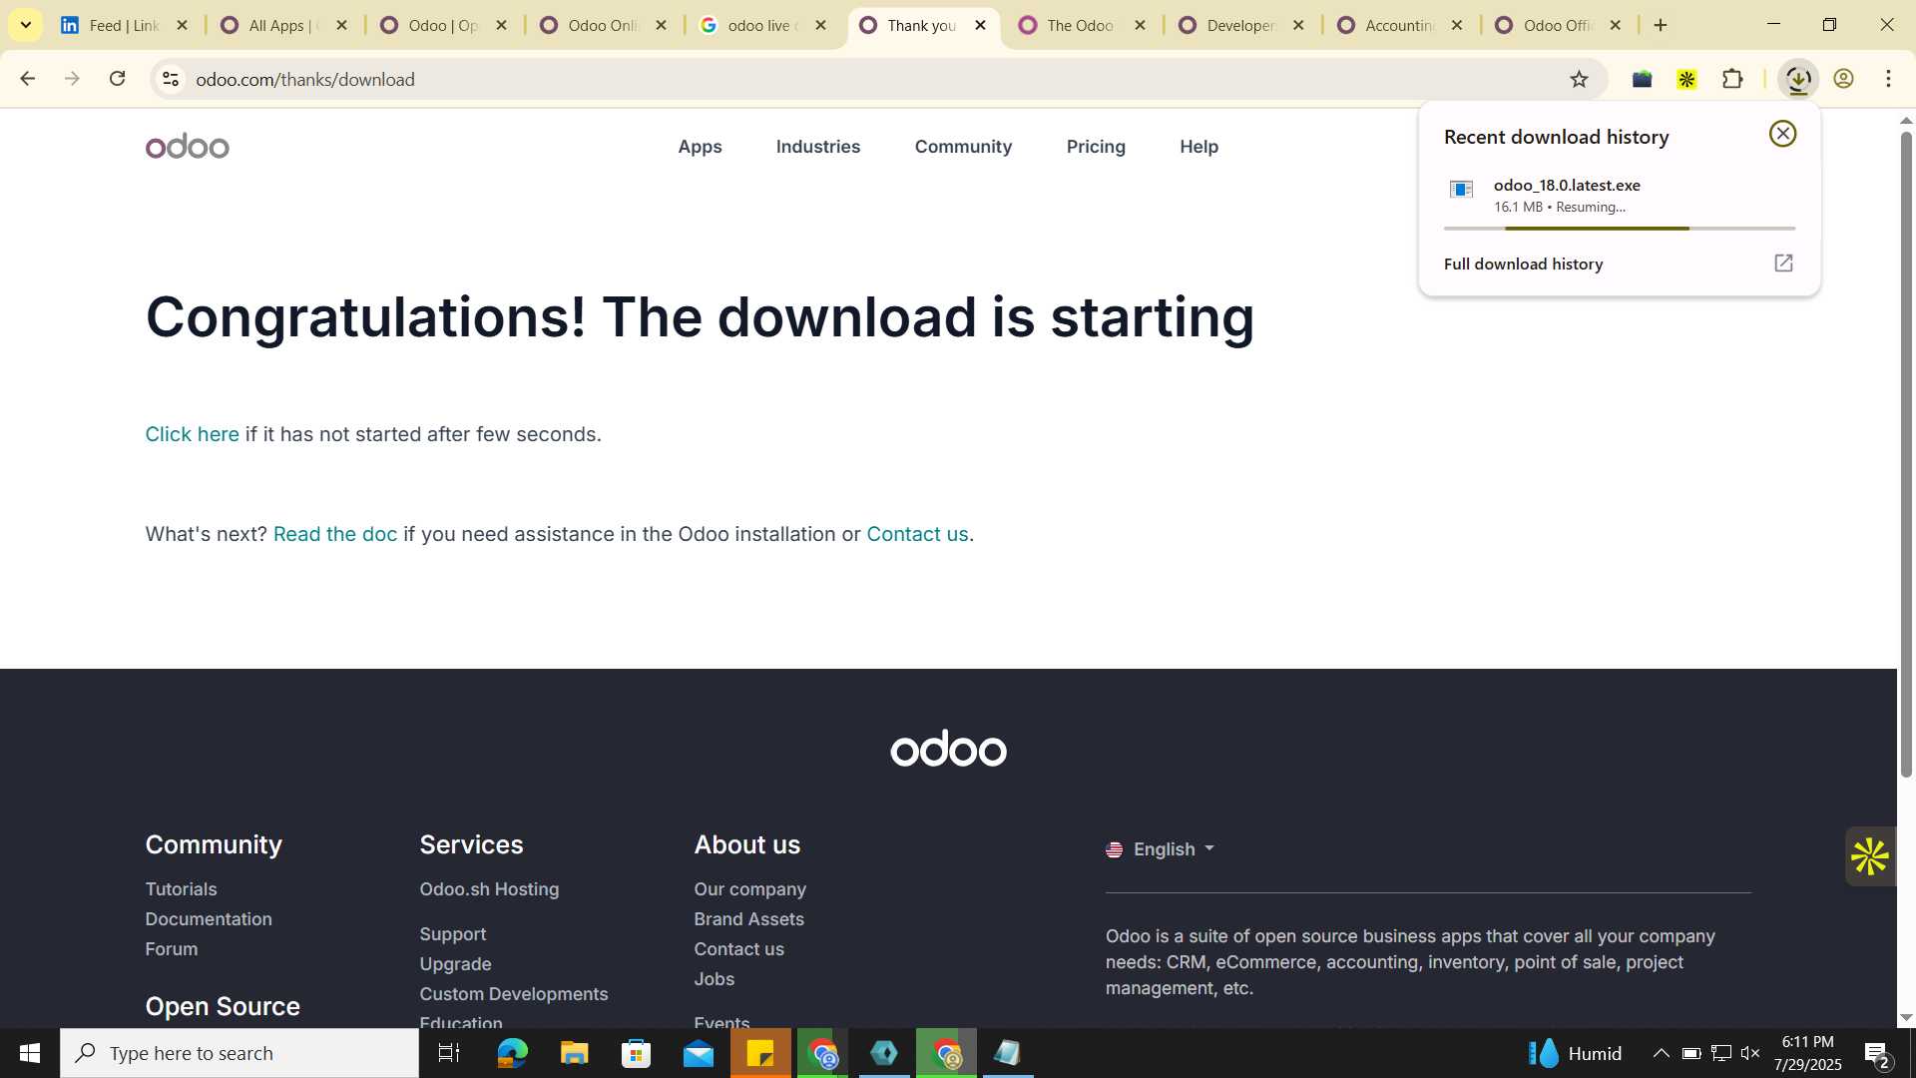Click the yellow asterisk extension icon
This screenshot has height=1078, width=1916.
1686,80
